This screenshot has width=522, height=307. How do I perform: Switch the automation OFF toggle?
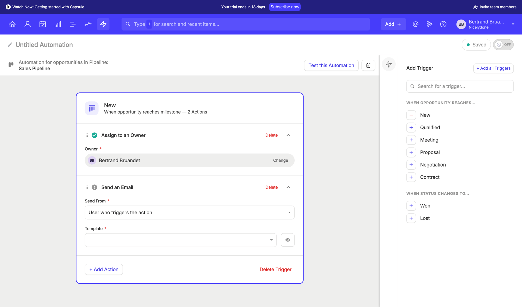tap(503, 45)
